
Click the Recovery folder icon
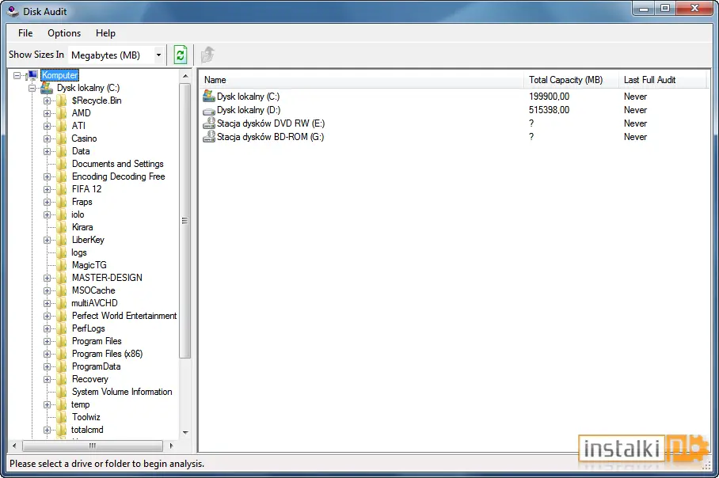62,379
